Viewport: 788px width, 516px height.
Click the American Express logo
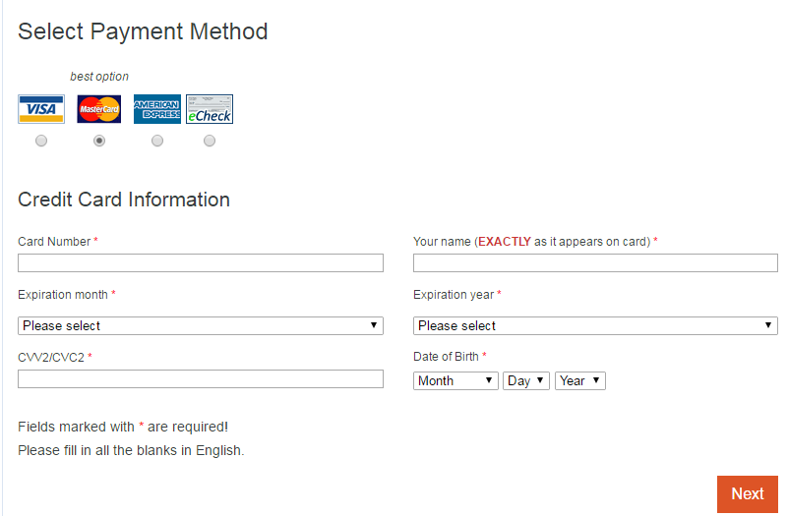coord(157,109)
